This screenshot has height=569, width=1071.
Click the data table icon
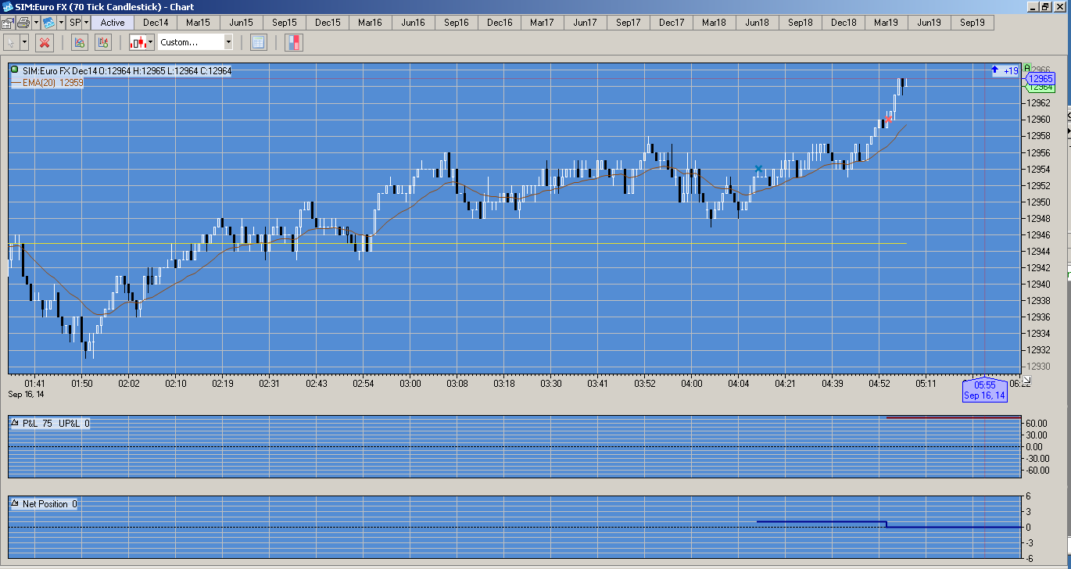[x=258, y=42]
